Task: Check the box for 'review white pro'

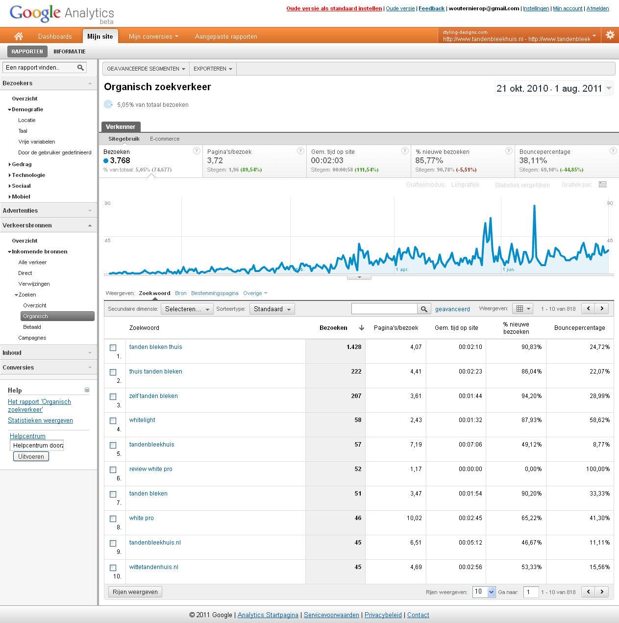Action: pyautogui.click(x=113, y=470)
